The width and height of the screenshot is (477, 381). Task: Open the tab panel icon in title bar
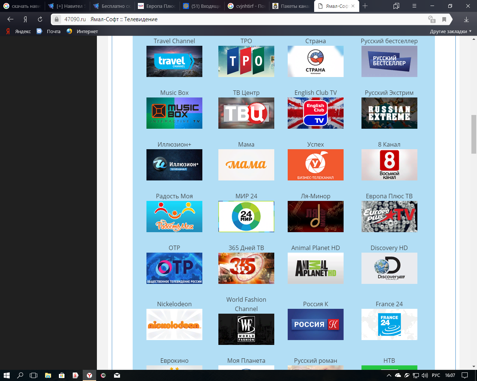tap(396, 6)
